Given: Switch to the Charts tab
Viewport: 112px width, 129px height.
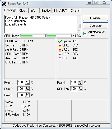Looking at the screenshot, I should click(75, 11).
